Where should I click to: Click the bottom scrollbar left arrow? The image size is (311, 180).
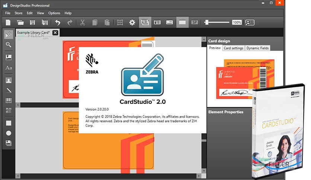(x=18, y=176)
